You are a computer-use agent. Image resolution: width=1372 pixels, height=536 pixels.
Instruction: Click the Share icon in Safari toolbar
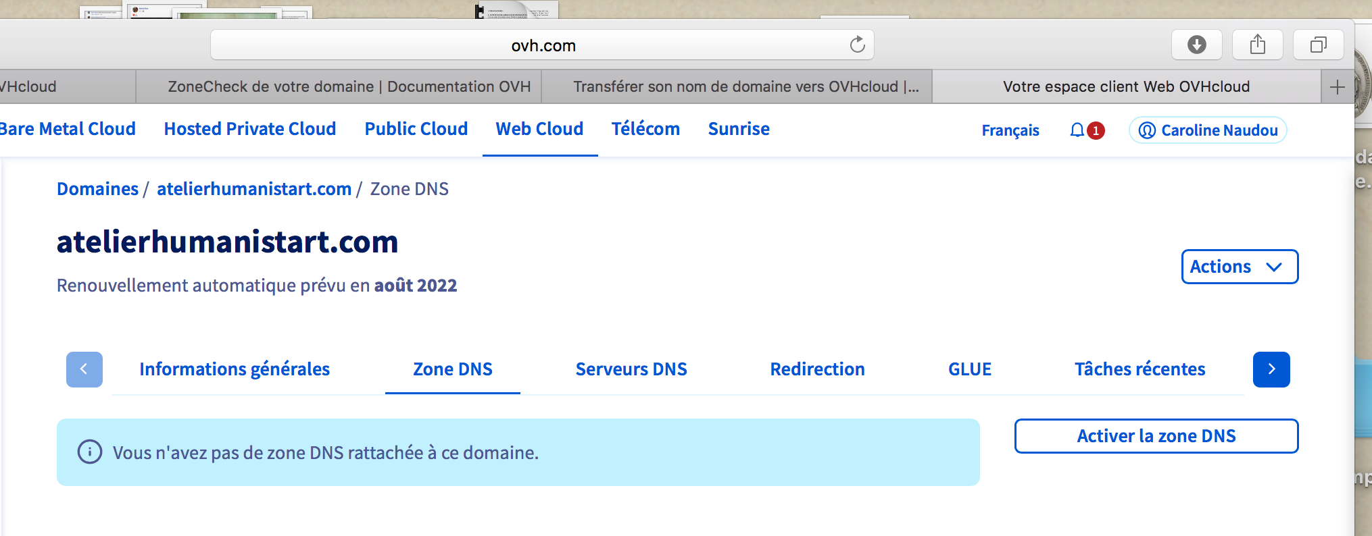click(x=1257, y=45)
